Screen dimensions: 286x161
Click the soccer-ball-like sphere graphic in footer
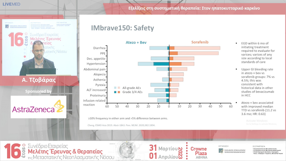pos(130,152)
